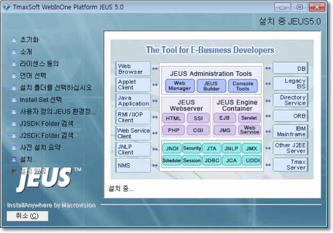Click the Session service box
Image resolution: width=333 pixels, height=233 pixels.
(192, 160)
